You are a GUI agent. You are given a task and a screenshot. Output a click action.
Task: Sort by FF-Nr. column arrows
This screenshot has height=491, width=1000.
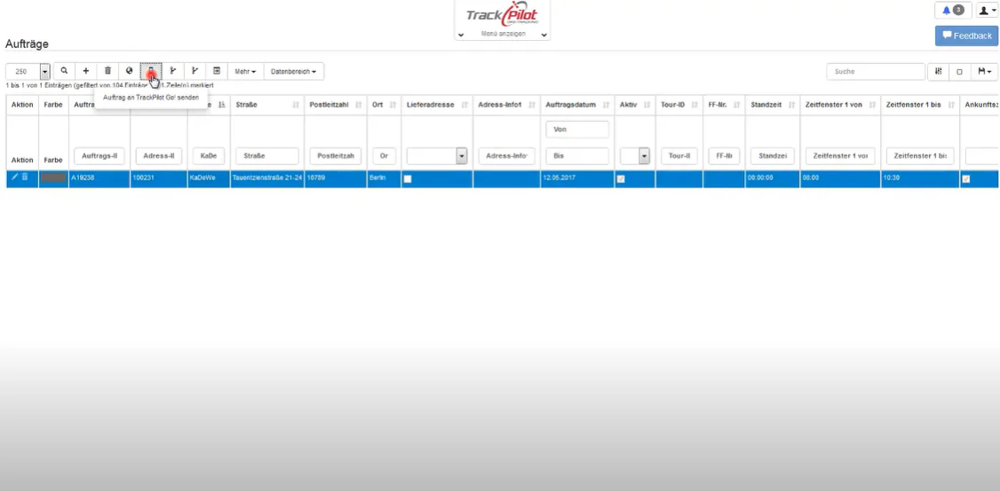point(736,105)
